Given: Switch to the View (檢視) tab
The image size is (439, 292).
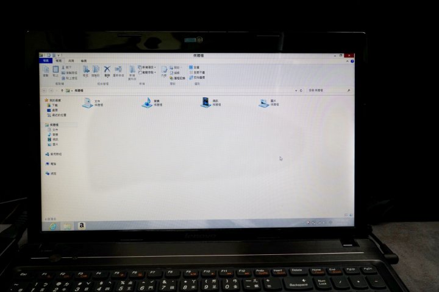Looking at the screenshot, I should coord(84,61).
